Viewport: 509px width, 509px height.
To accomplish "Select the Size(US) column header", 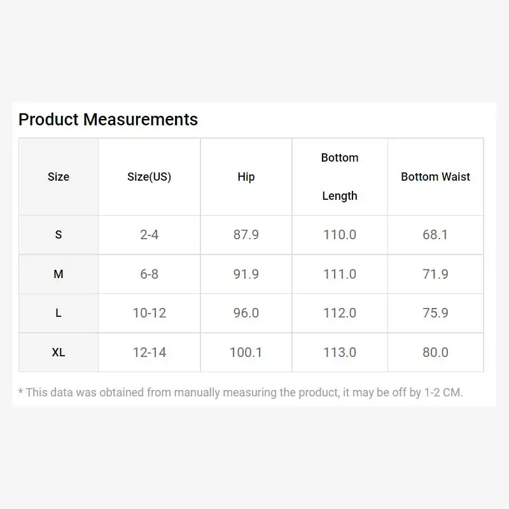I will (x=150, y=177).
